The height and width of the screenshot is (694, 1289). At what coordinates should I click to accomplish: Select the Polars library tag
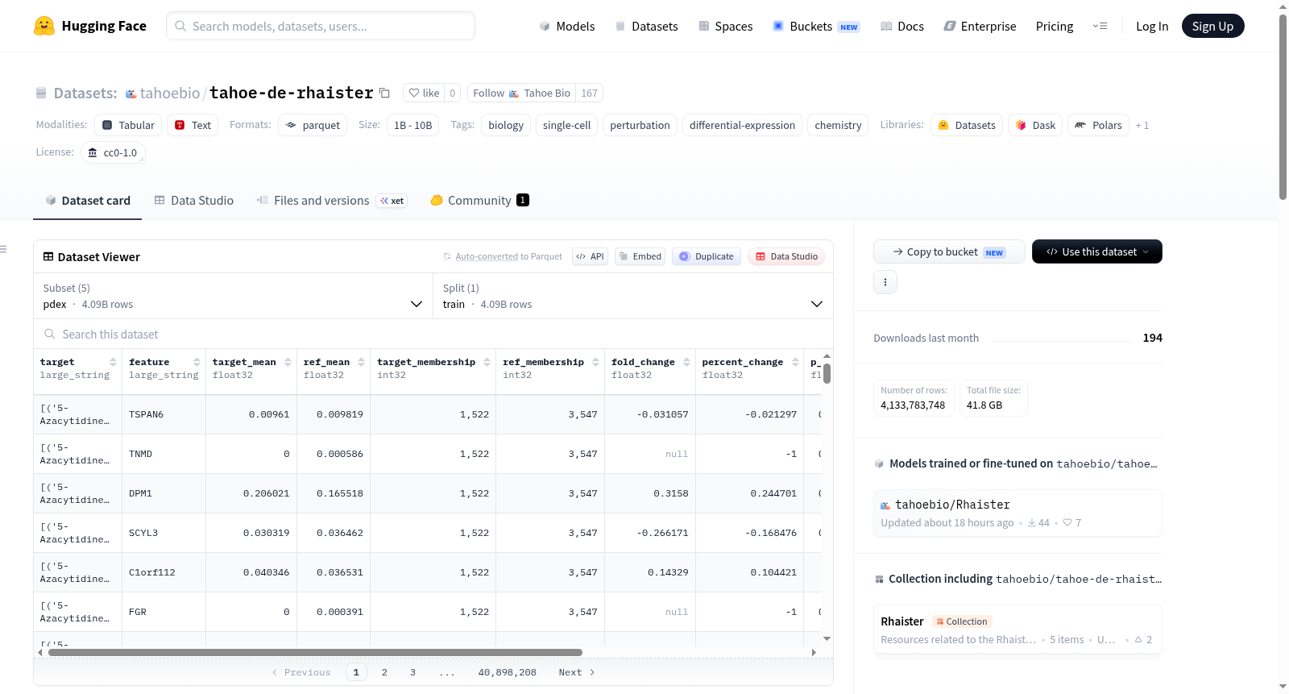pyautogui.click(x=1098, y=125)
